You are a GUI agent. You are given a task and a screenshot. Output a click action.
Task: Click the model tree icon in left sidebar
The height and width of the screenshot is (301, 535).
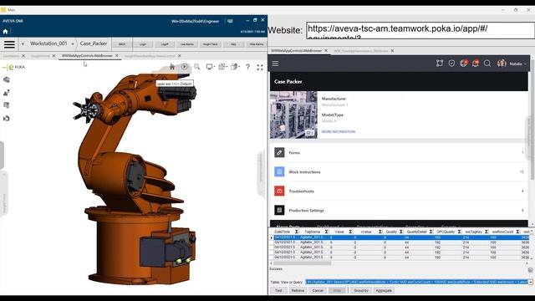pyautogui.click(x=7, y=79)
